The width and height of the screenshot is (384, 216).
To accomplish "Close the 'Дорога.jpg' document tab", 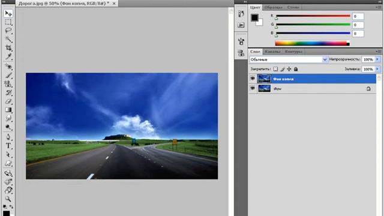I will point(114,4).
